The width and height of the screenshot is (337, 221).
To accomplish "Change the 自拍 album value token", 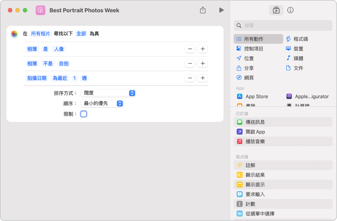I will (64, 64).
